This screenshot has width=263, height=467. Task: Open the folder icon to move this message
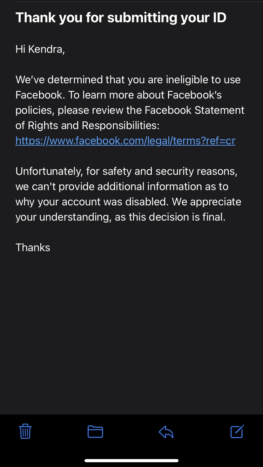pos(96,431)
